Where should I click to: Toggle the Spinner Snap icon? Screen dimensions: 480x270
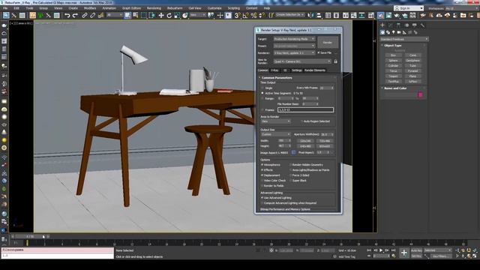click(x=262, y=15)
